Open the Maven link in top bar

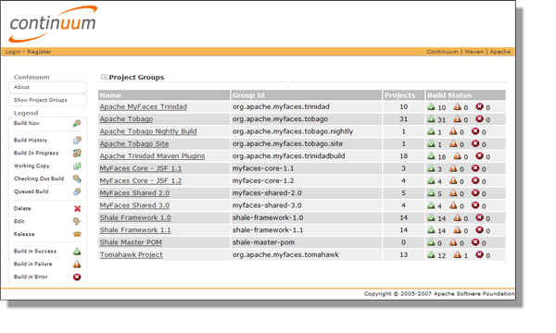(x=474, y=52)
